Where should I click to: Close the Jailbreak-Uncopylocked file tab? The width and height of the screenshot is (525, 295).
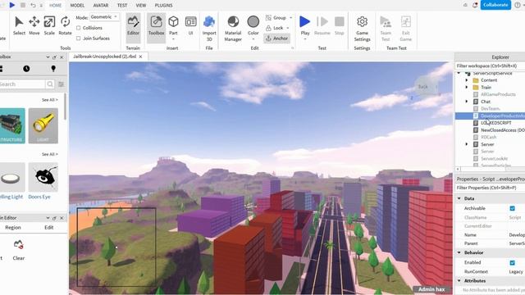point(140,57)
